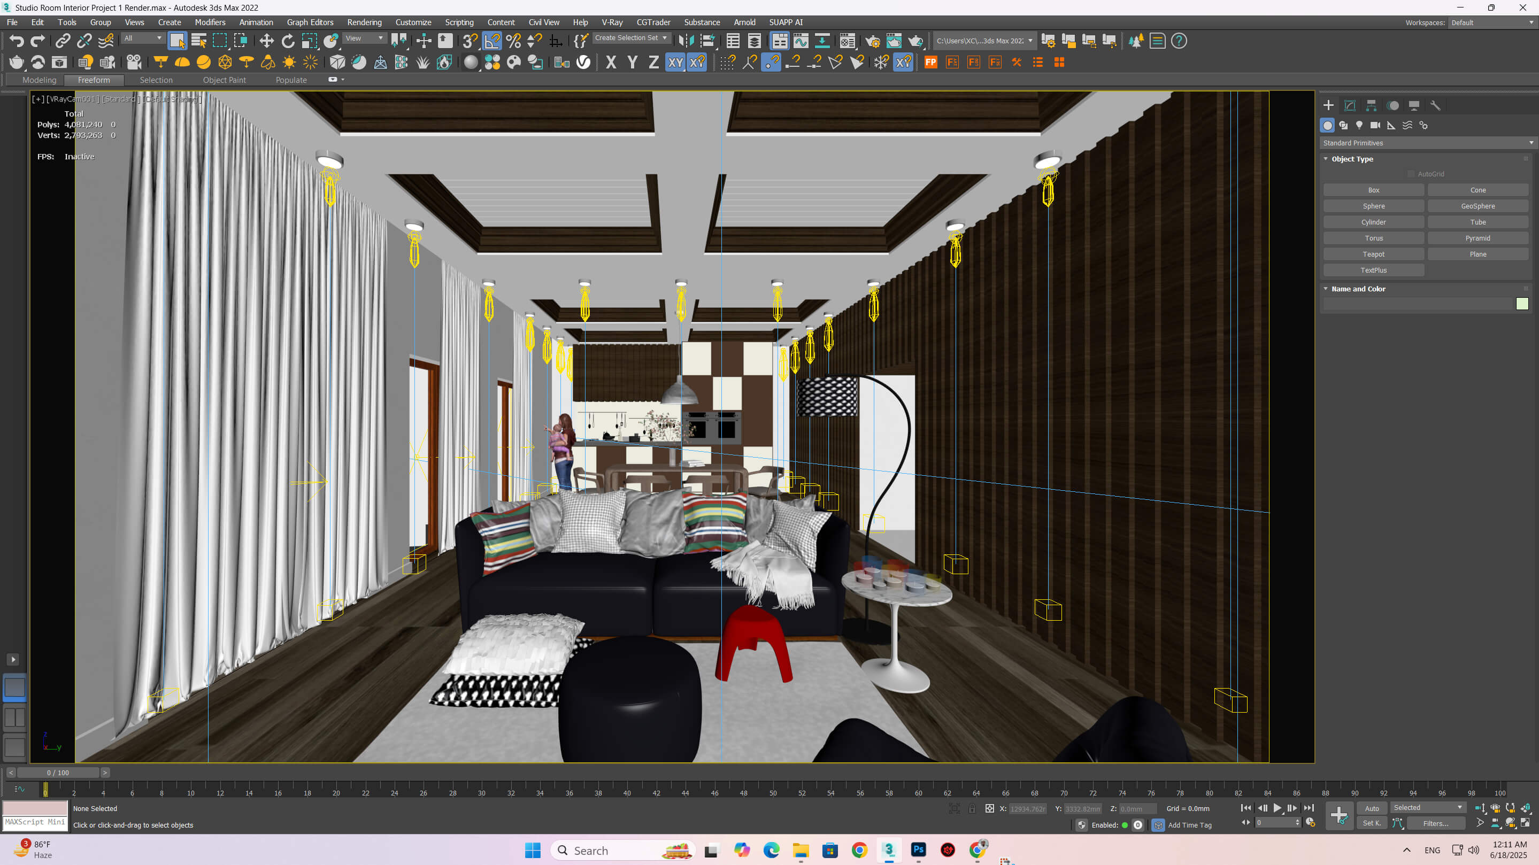Open the Workspaces Default dropdown
This screenshot has width=1539, height=865.
1492,22
